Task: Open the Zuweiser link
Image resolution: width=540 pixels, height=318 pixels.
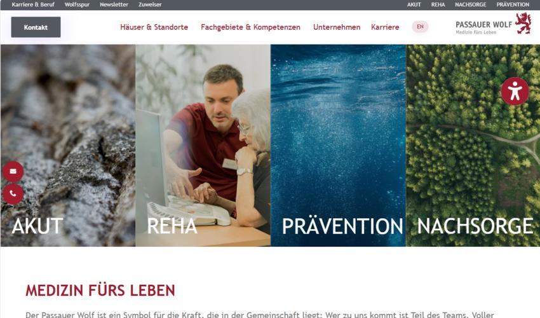Action: (x=150, y=4)
